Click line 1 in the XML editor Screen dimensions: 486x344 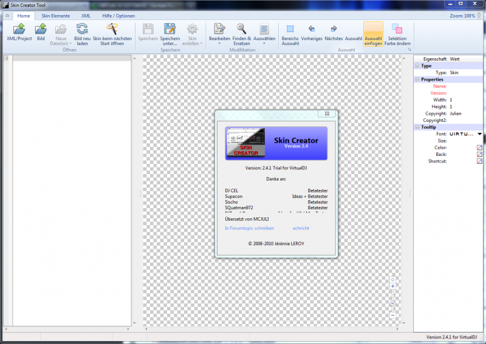72,58
